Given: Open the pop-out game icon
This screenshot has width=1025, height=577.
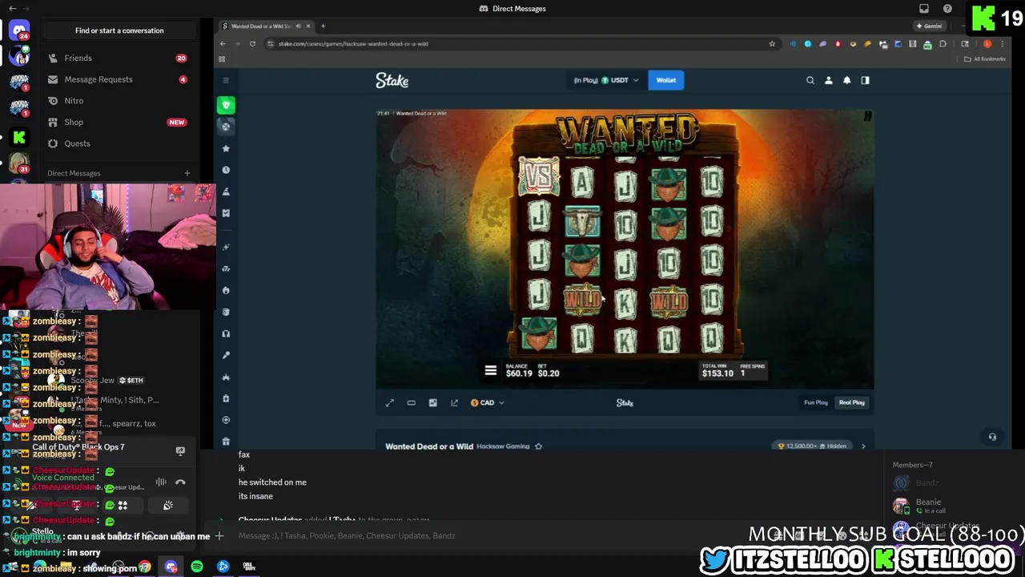Looking at the screenshot, I should pos(455,403).
